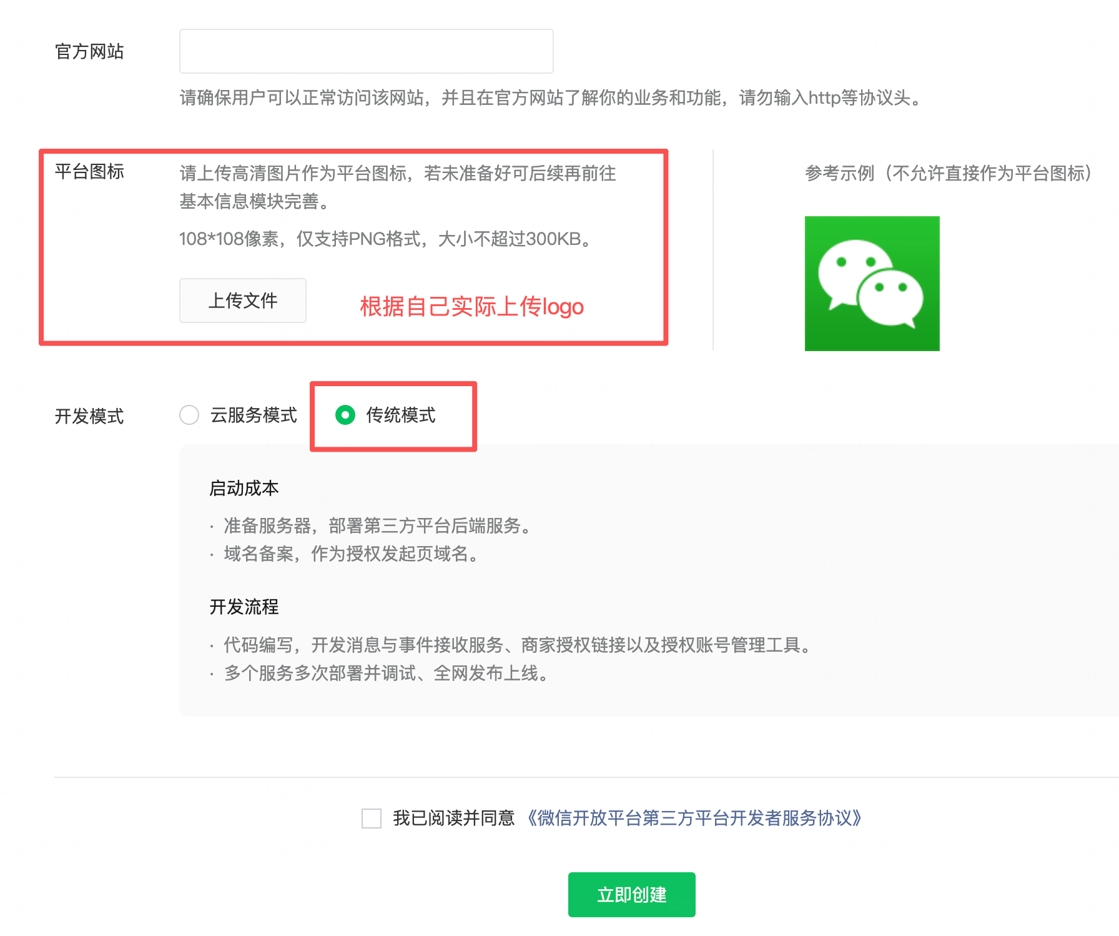
Task: Select the 云服务模式 radio button
Action: 189,415
